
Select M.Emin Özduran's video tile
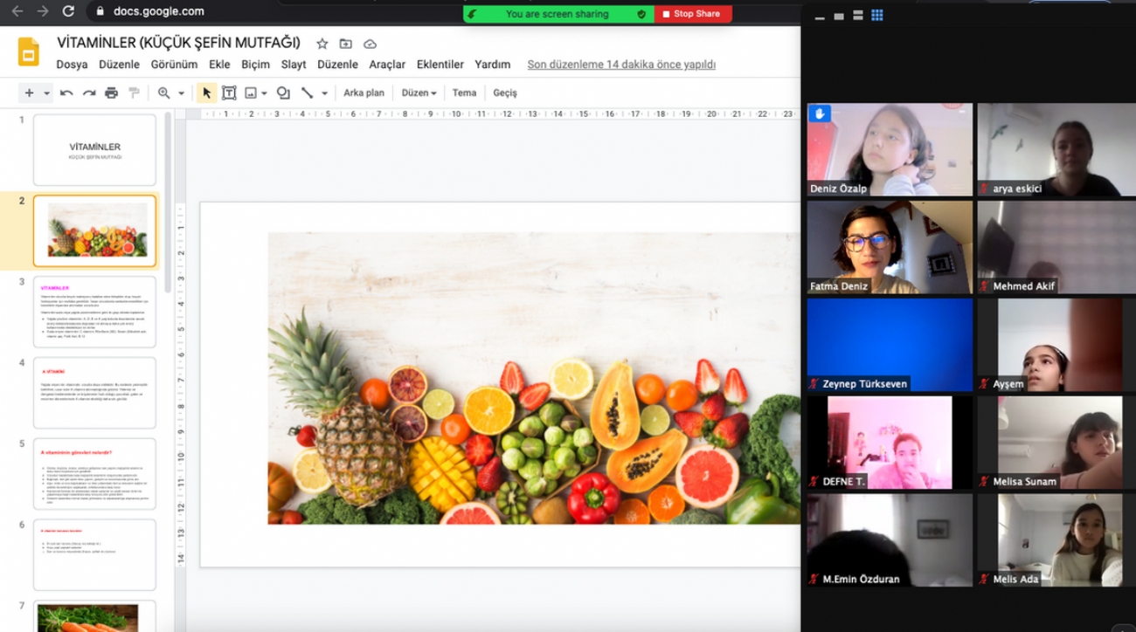tap(890, 540)
